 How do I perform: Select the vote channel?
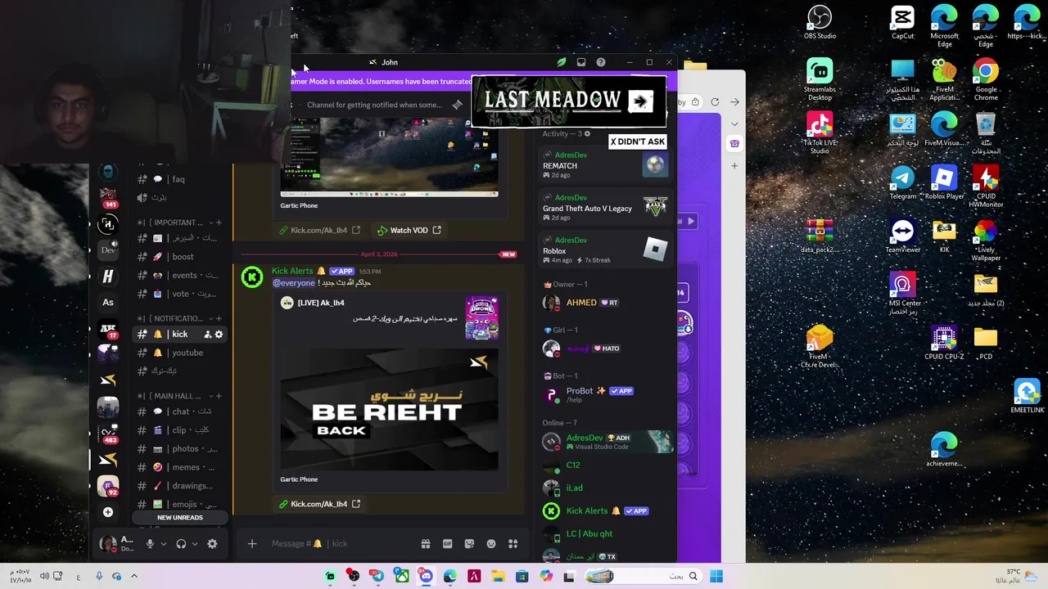pos(178,294)
